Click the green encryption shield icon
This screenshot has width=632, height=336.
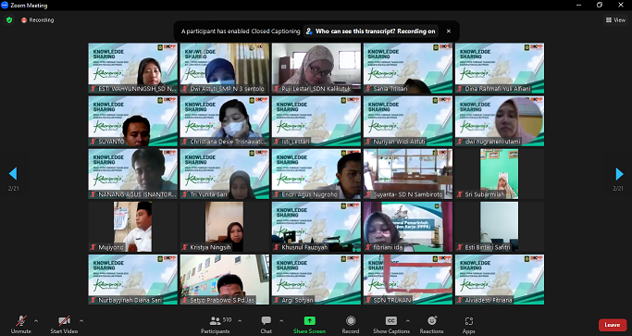(9, 19)
